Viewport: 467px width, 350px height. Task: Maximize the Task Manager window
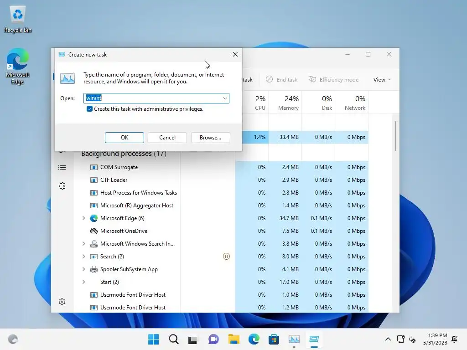pyautogui.click(x=368, y=54)
